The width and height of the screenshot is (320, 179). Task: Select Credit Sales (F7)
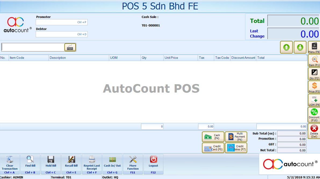point(236,148)
